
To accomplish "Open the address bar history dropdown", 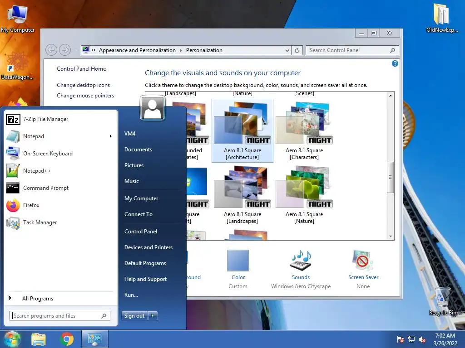I will pos(287,50).
